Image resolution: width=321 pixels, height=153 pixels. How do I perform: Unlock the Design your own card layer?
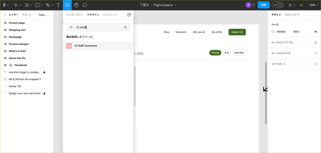pyautogui.click(x=45, y=93)
